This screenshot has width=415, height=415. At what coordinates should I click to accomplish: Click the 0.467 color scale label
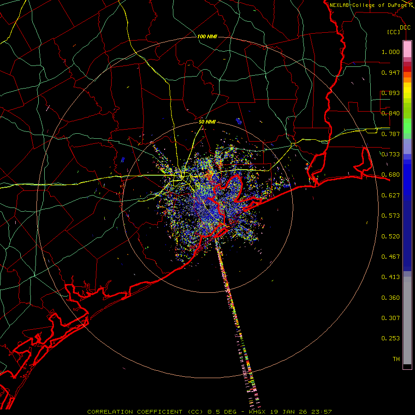point(391,257)
